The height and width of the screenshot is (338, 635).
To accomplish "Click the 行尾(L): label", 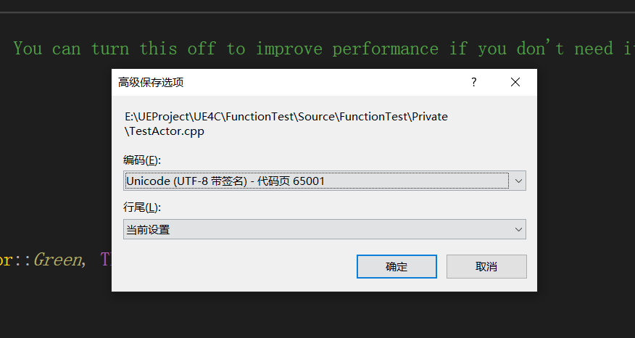I will pyautogui.click(x=142, y=207).
